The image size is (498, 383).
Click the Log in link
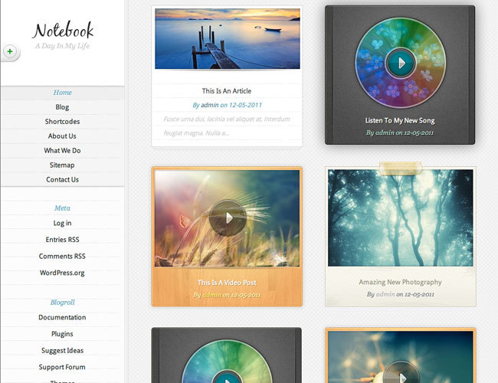[62, 223]
